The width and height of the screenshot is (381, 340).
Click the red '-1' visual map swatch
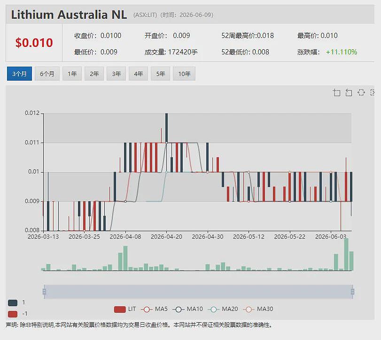click(13, 314)
